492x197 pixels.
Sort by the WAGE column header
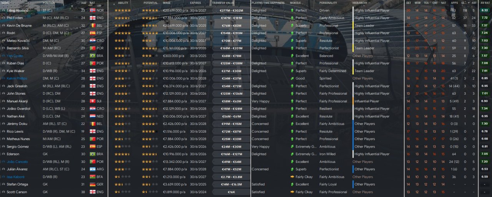pyautogui.click(x=167, y=3)
